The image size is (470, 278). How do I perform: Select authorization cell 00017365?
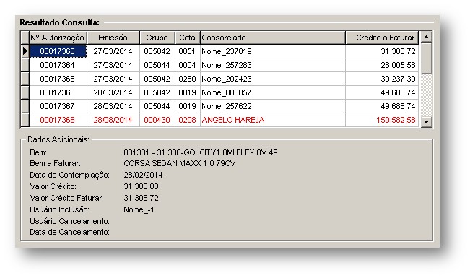[x=58, y=79]
